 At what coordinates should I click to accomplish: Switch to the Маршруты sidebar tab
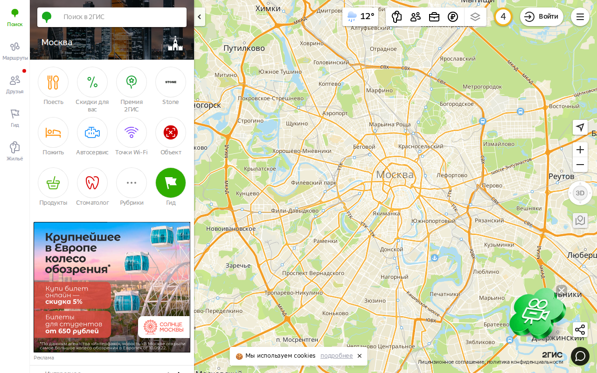coord(15,51)
